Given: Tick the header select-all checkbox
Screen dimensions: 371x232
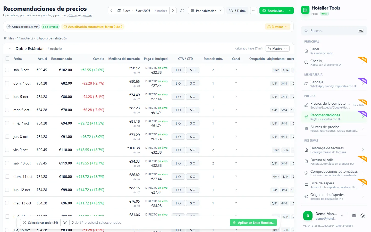Looking at the screenshot, I should pyautogui.click(x=7, y=59).
